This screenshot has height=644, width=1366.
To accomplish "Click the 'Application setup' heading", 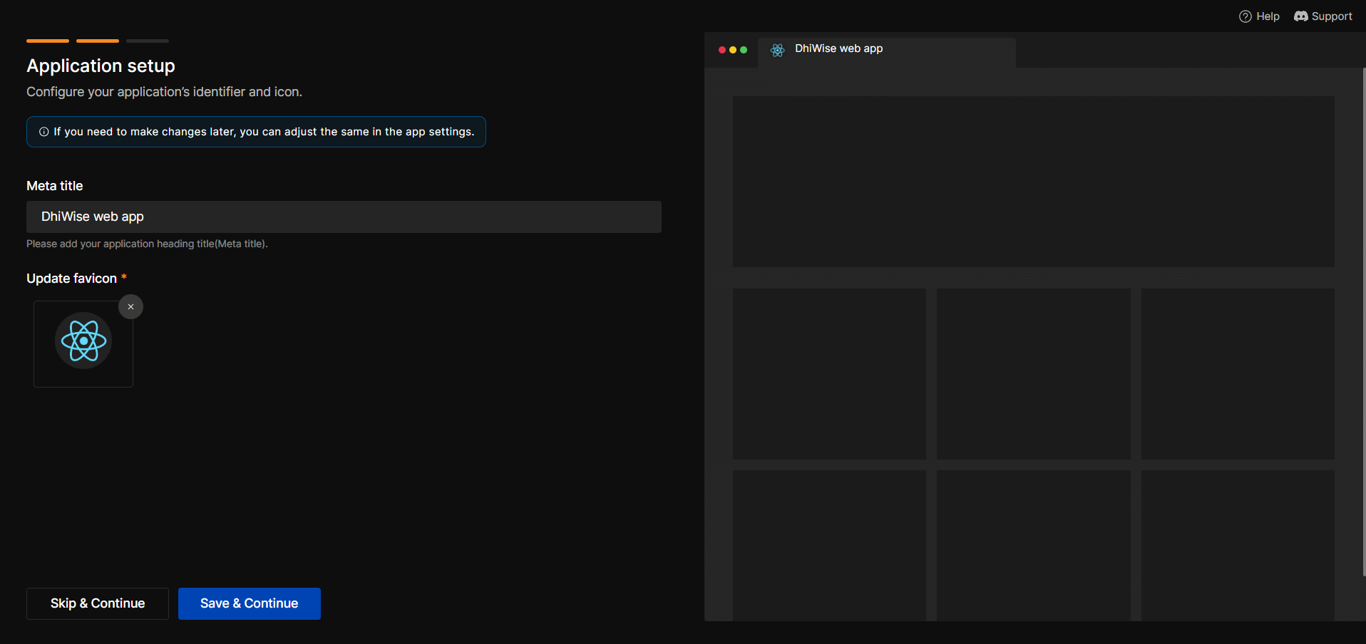I will coord(101,66).
